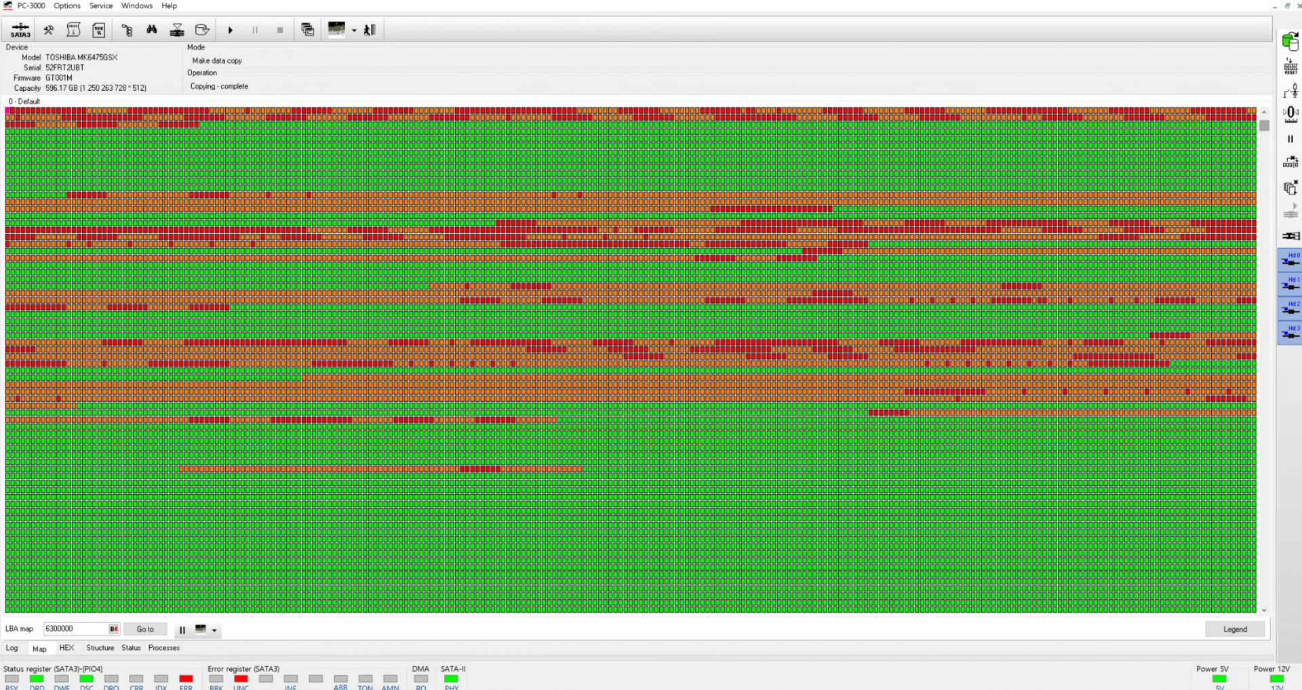The height and width of the screenshot is (690, 1302).
Task: Click the green DSC status indicator
Action: click(86, 678)
